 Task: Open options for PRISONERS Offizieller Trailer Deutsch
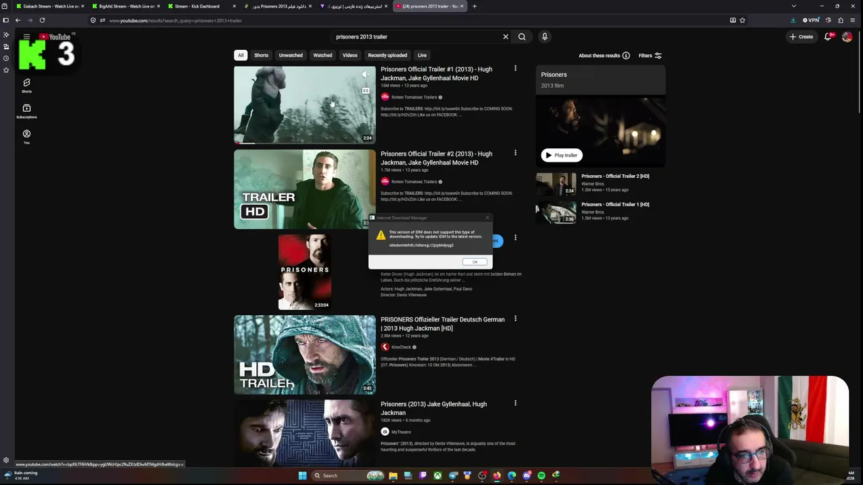515,319
